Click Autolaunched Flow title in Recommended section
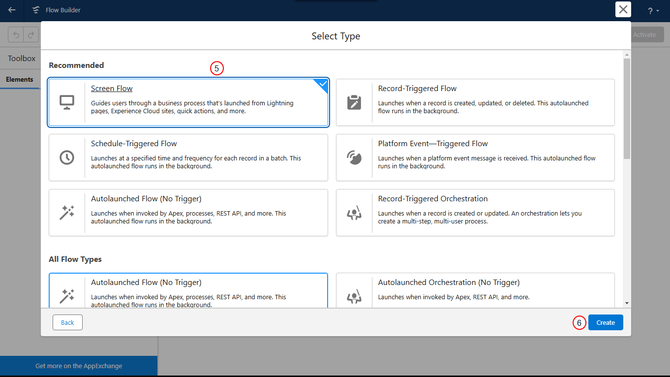 tap(146, 199)
